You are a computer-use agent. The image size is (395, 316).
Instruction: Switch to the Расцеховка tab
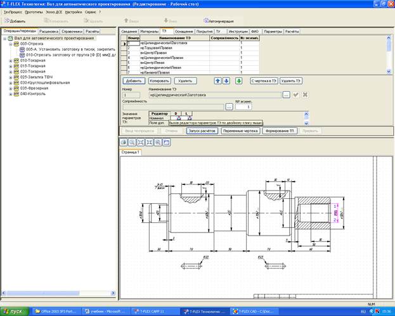pos(49,32)
